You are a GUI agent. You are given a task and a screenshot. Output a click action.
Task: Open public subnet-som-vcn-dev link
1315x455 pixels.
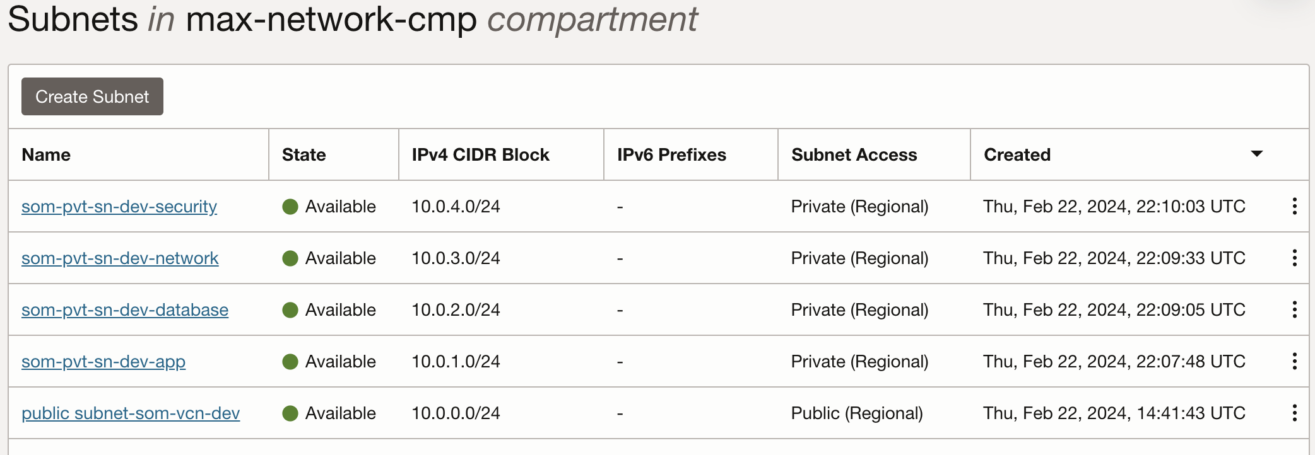click(131, 413)
